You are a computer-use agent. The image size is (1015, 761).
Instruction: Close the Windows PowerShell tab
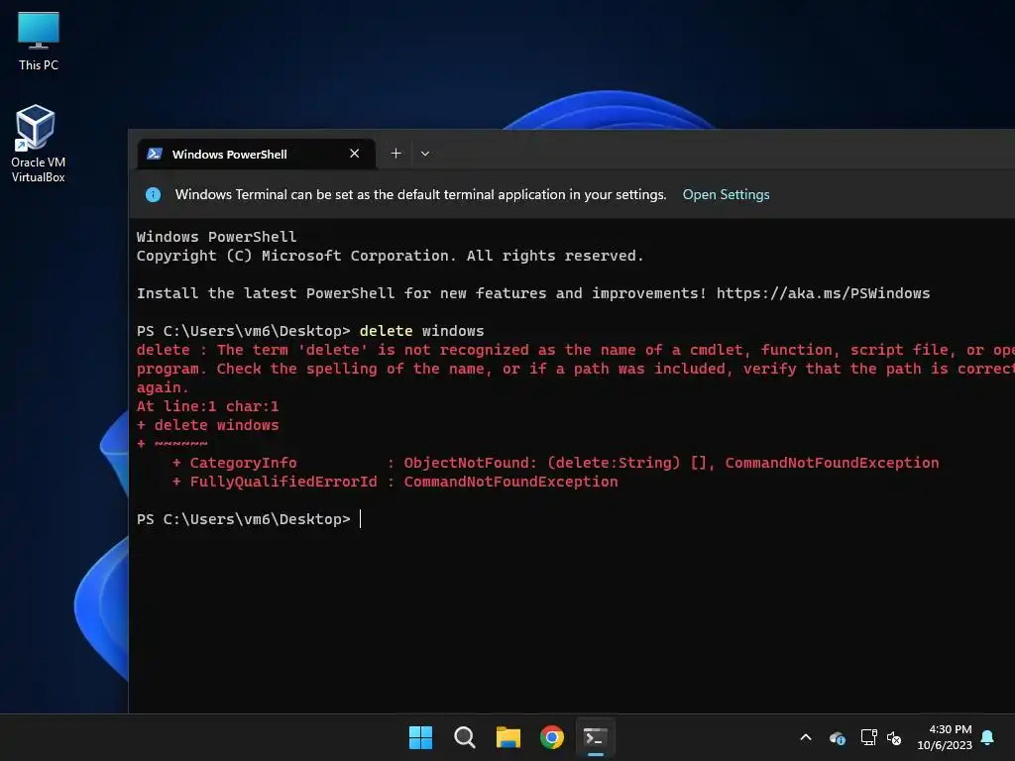click(354, 154)
